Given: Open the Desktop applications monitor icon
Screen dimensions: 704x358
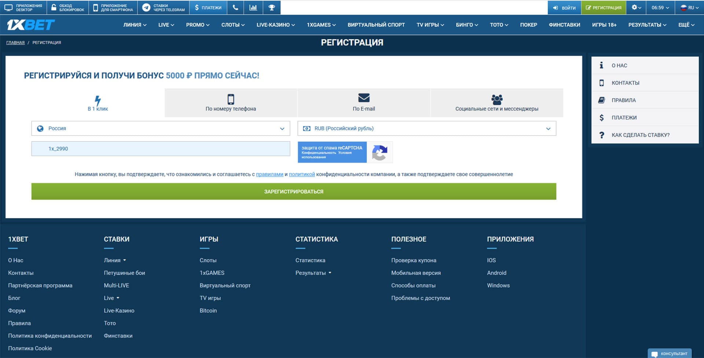Looking at the screenshot, I should [8, 7].
